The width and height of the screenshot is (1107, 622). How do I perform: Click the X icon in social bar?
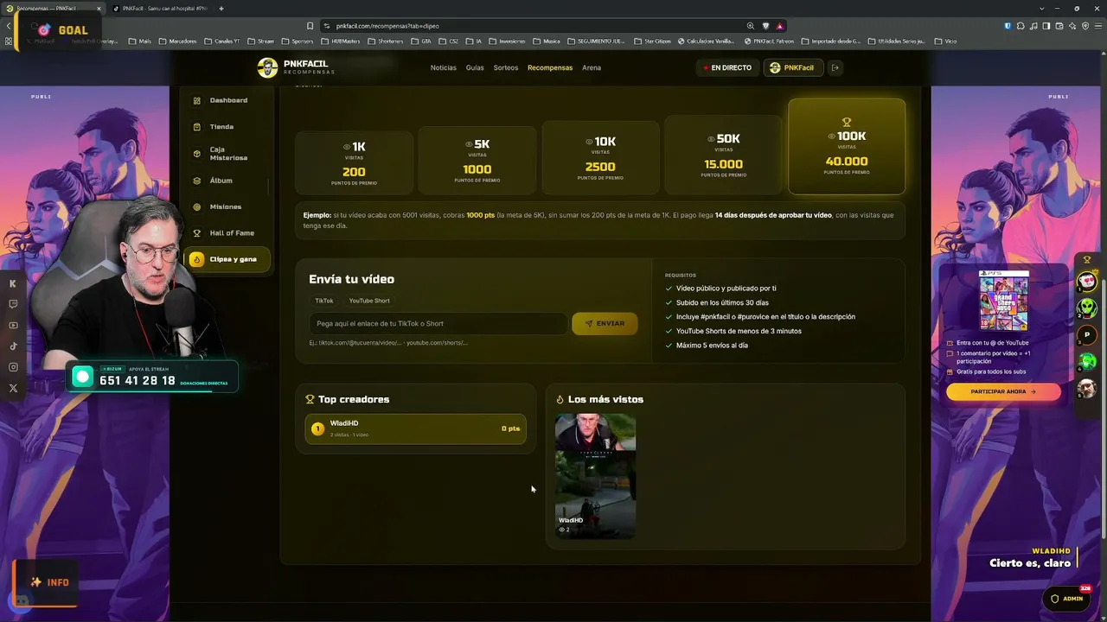[x=13, y=388]
